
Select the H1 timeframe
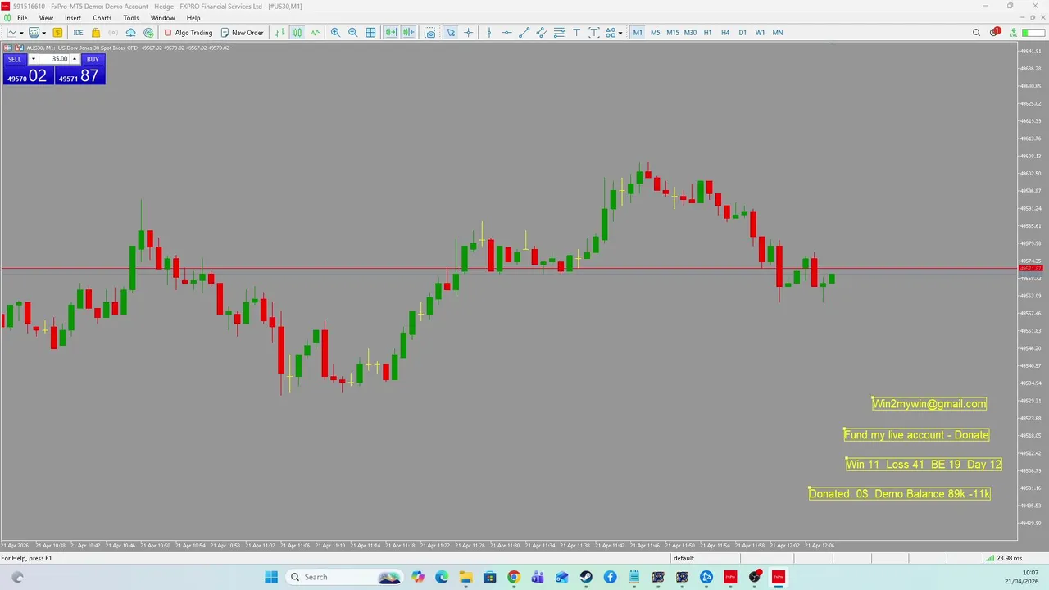tap(707, 33)
